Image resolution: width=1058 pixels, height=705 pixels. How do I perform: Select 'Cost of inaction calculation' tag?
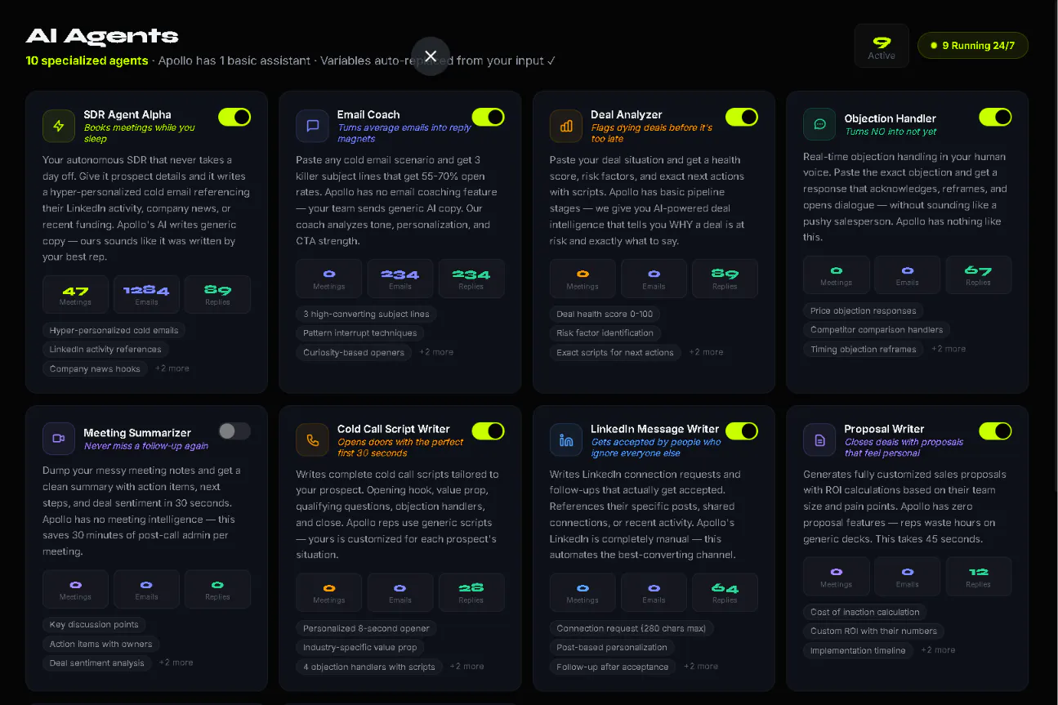click(865, 612)
